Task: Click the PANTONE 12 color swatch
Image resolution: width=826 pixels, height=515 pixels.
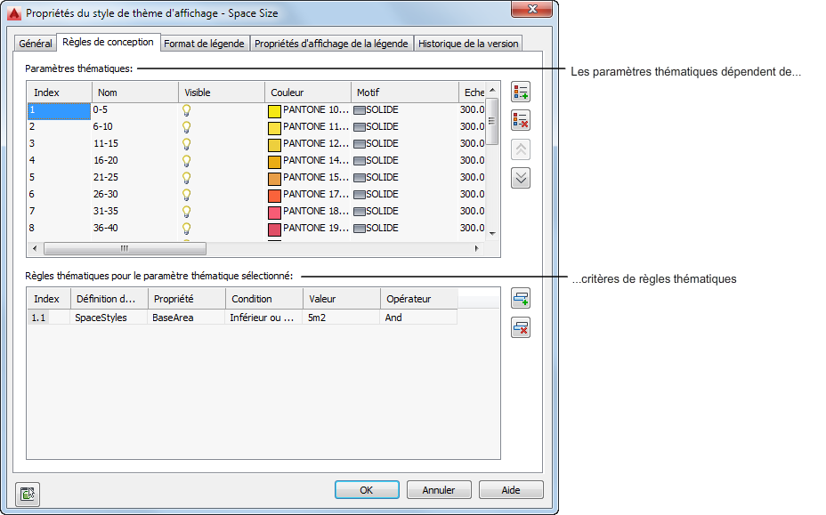Action: (274, 145)
